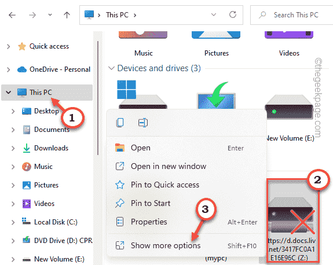Click the Back navigation arrow
This screenshot has height=265, width=333.
click(12, 15)
